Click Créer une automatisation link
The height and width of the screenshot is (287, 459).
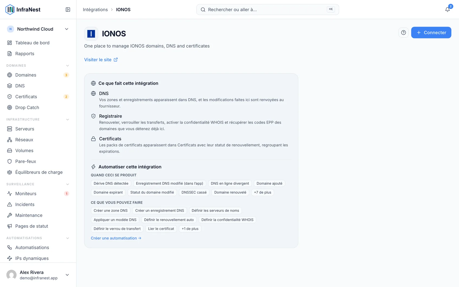click(x=116, y=238)
